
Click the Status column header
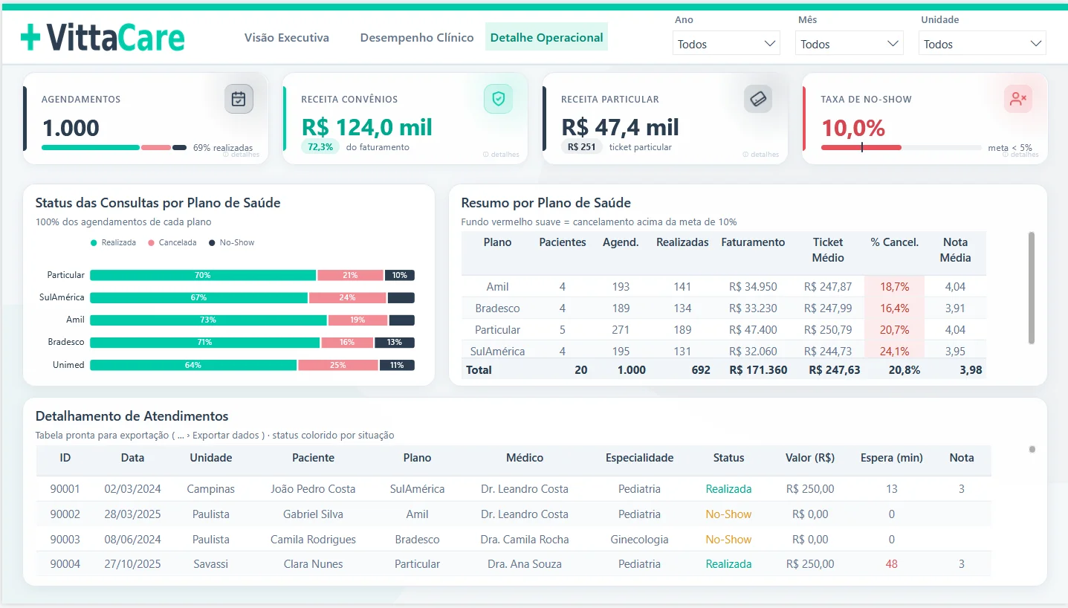tap(728, 458)
